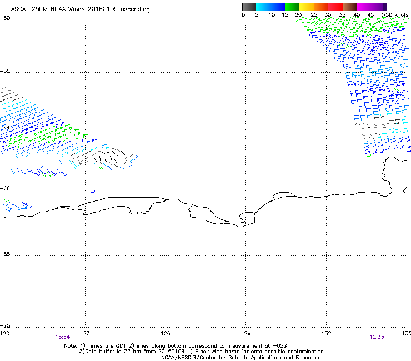Click the ASCAT 25KM NOAA Winds title text

tap(80, 9)
